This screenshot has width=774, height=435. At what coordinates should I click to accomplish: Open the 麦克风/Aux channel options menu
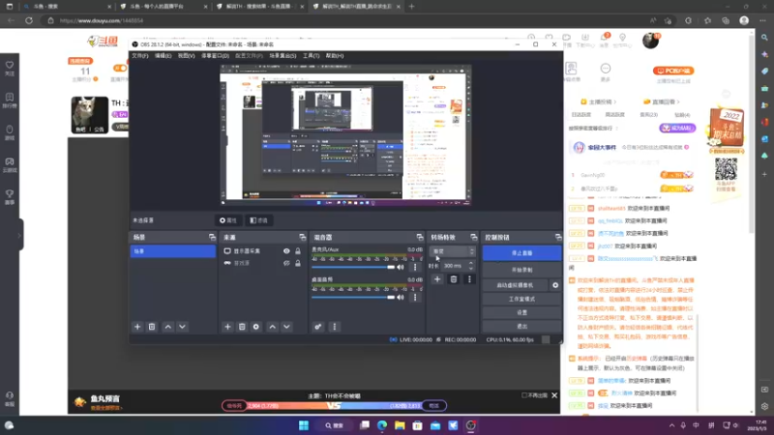[415, 267]
